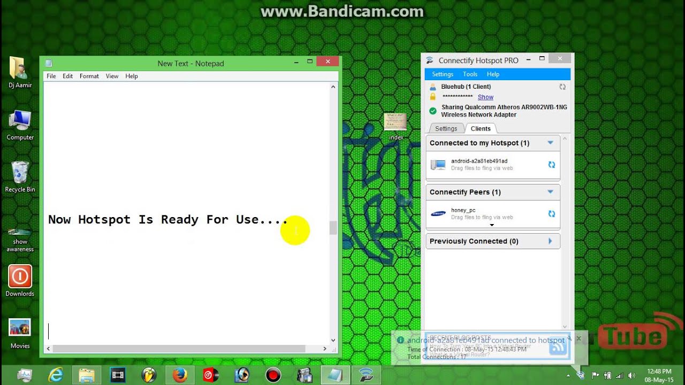685x385 pixels.
Task: Select the index file on the desktop
Action: click(396, 126)
